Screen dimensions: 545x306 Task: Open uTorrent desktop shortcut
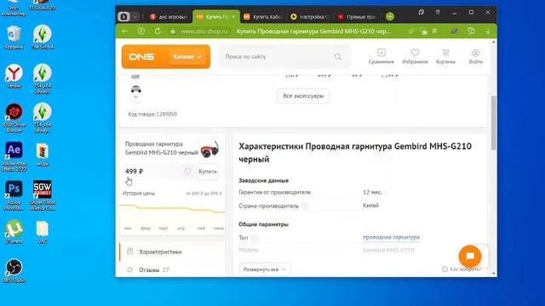(14, 231)
